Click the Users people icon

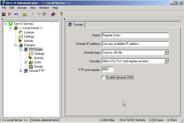click(x=31, y=62)
